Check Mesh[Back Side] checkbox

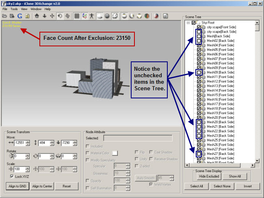coord(199,36)
